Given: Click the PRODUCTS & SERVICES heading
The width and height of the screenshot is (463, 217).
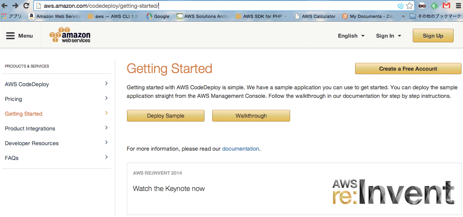Looking at the screenshot, I should point(27,66).
